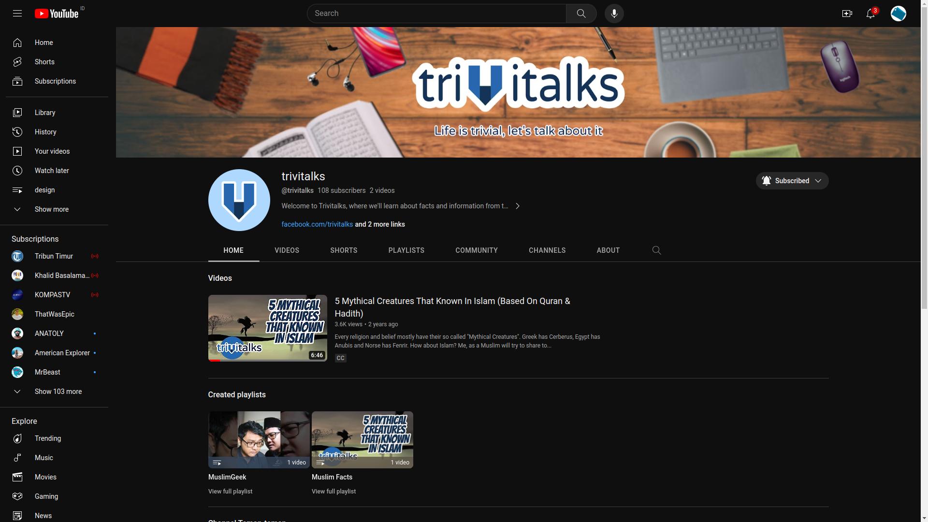This screenshot has width=928, height=522.
Task: Click the YouTube search input field
Action: 436,14
